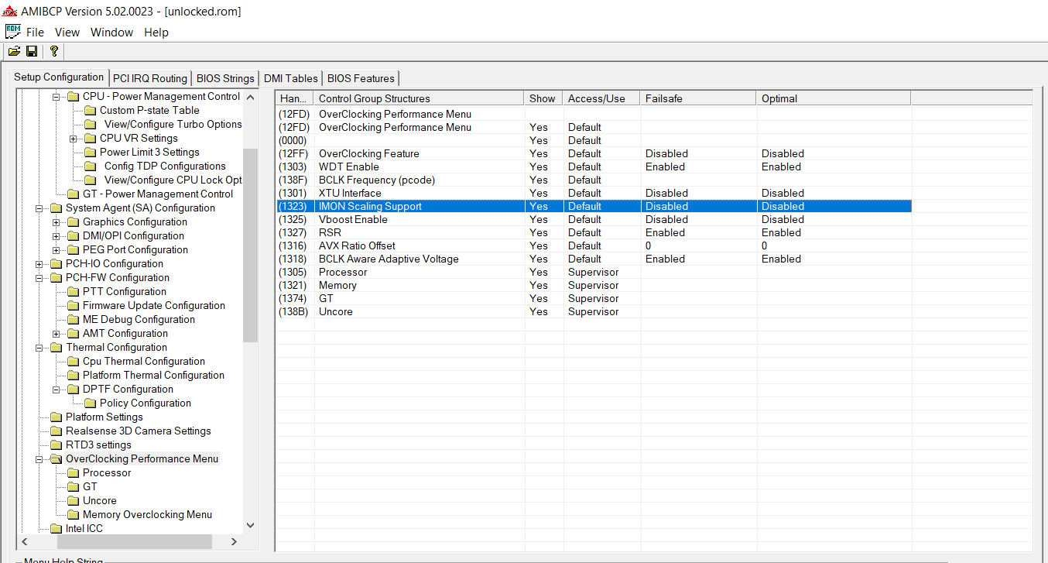This screenshot has width=1048, height=563.
Task: Select Processor under OverClocking Performance Menu tree
Action: (107, 472)
